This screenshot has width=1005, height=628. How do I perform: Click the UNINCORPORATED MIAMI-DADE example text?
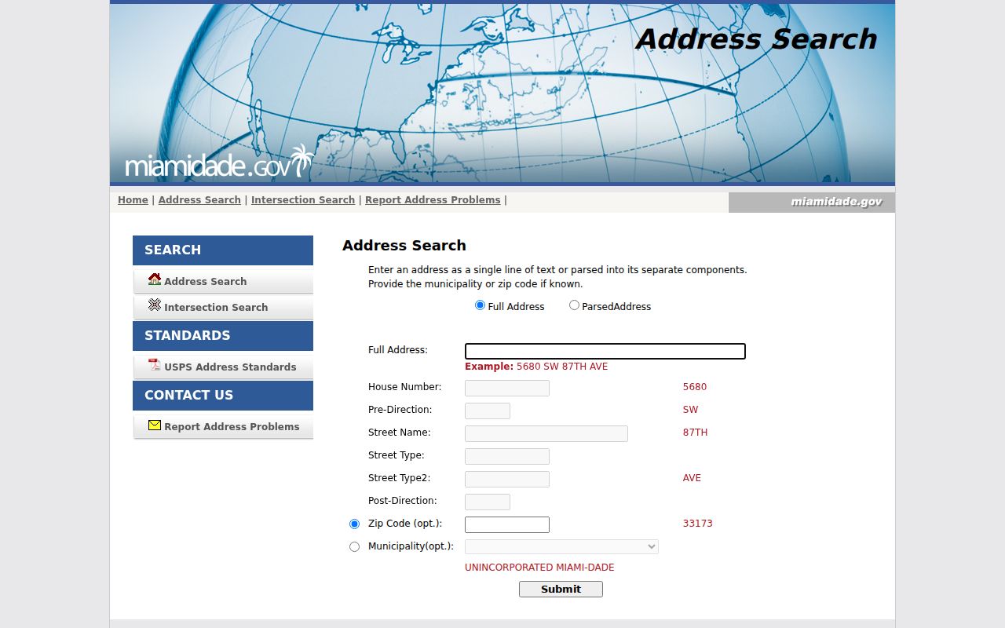[x=539, y=568]
